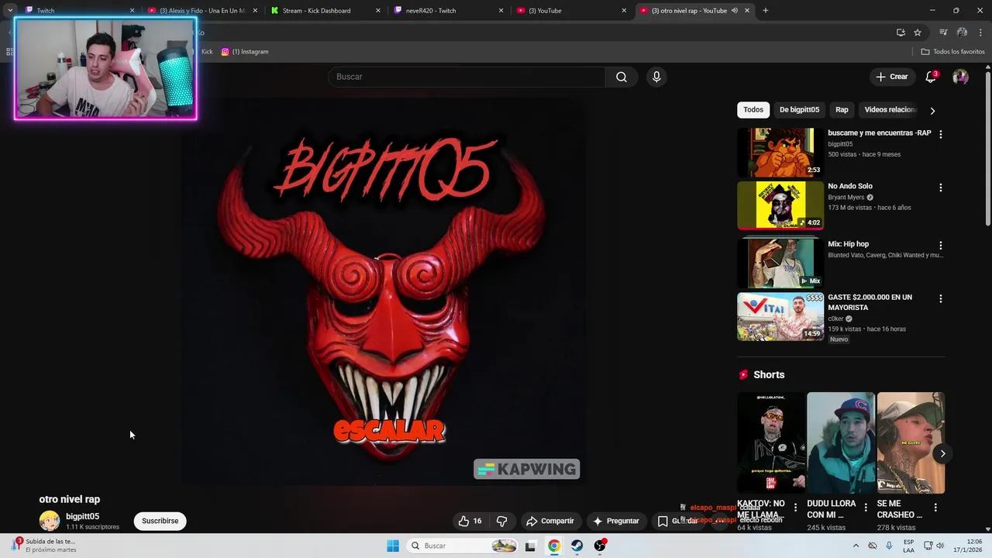Close the otro nivel rap tab
This screenshot has height=558, width=992.
click(747, 11)
